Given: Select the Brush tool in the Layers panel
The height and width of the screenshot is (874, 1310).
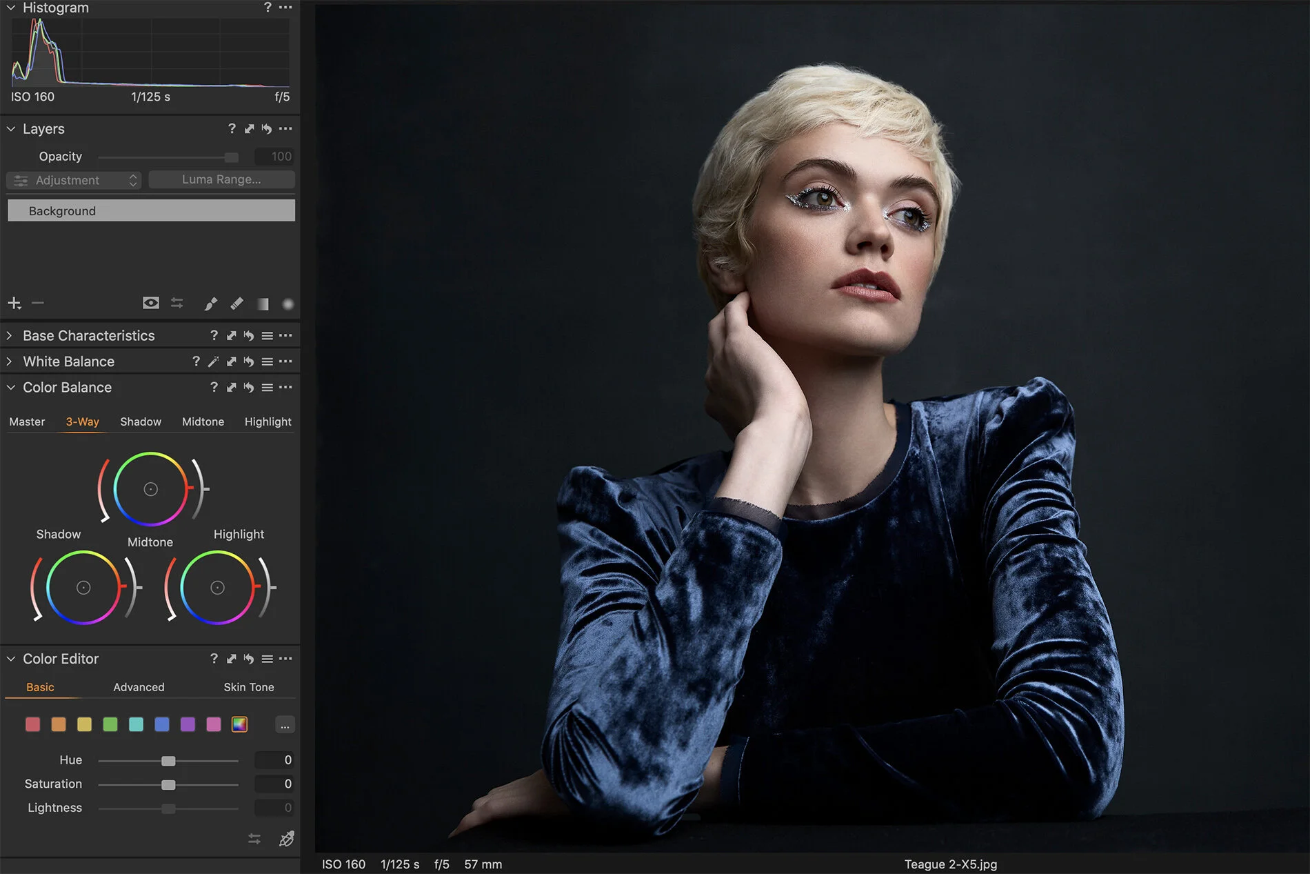Looking at the screenshot, I should (x=211, y=303).
